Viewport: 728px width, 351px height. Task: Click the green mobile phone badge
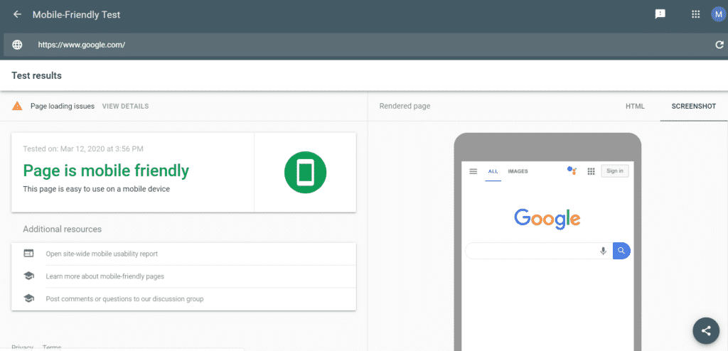(305, 172)
